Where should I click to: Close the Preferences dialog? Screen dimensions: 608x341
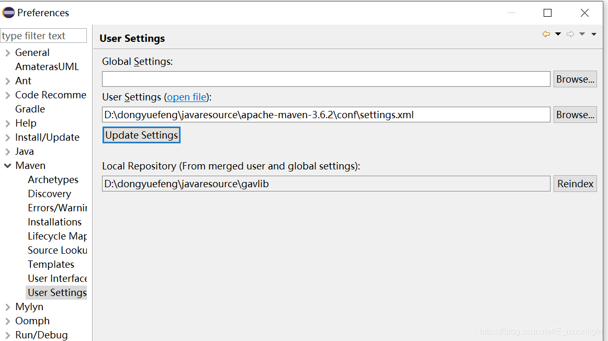(585, 13)
